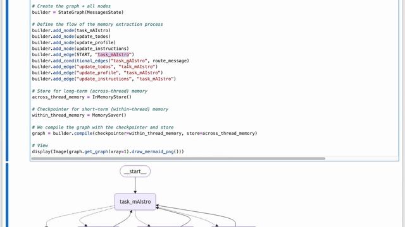Click the line 'builder.add_node(update_todos)'
Viewport: 405px width, 227px height.
pyautogui.click(x=72, y=37)
